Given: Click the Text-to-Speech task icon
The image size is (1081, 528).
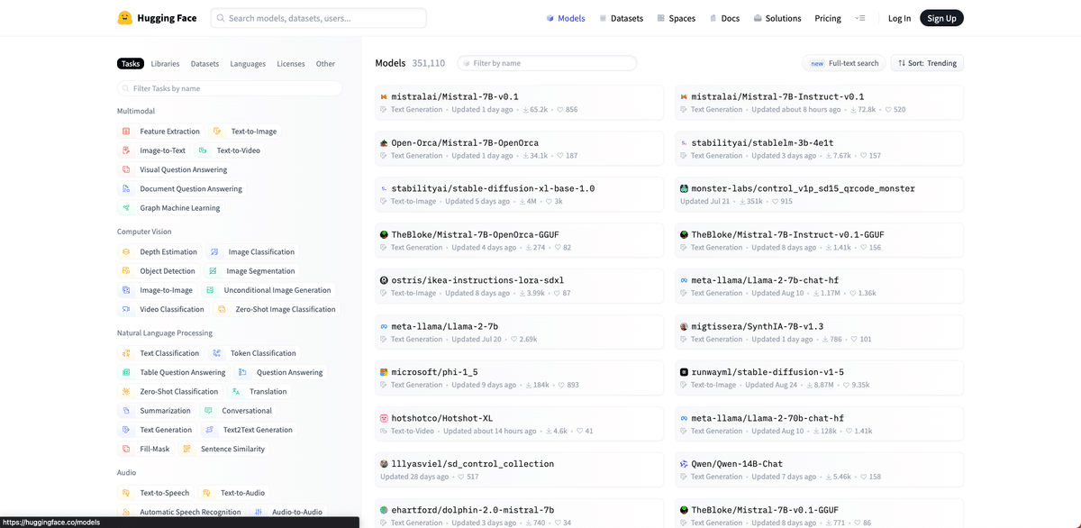Looking at the screenshot, I should click(x=126, y=493).
